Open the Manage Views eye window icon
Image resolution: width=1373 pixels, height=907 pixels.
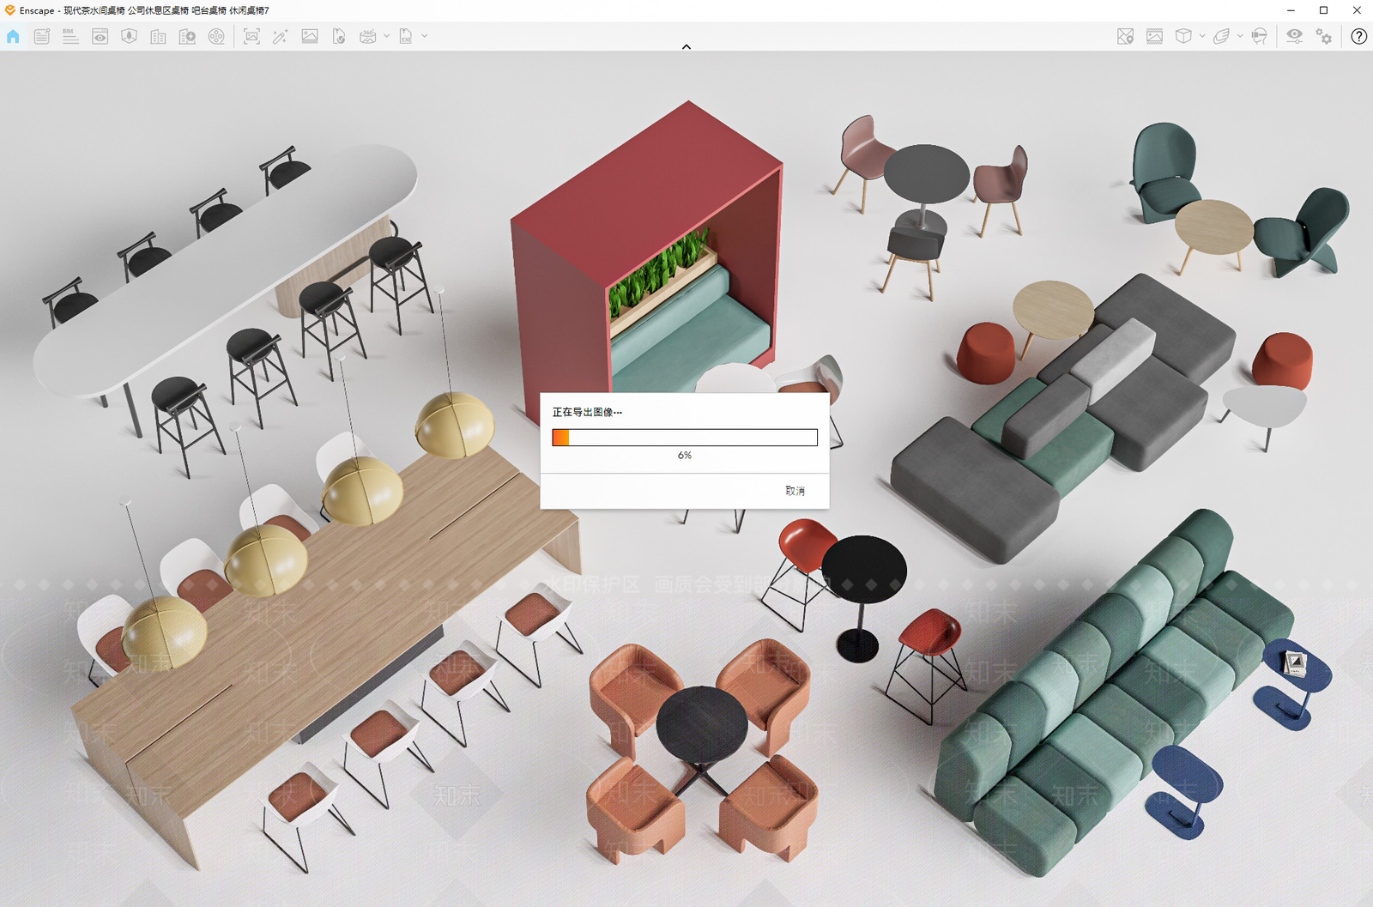point(100,36)
